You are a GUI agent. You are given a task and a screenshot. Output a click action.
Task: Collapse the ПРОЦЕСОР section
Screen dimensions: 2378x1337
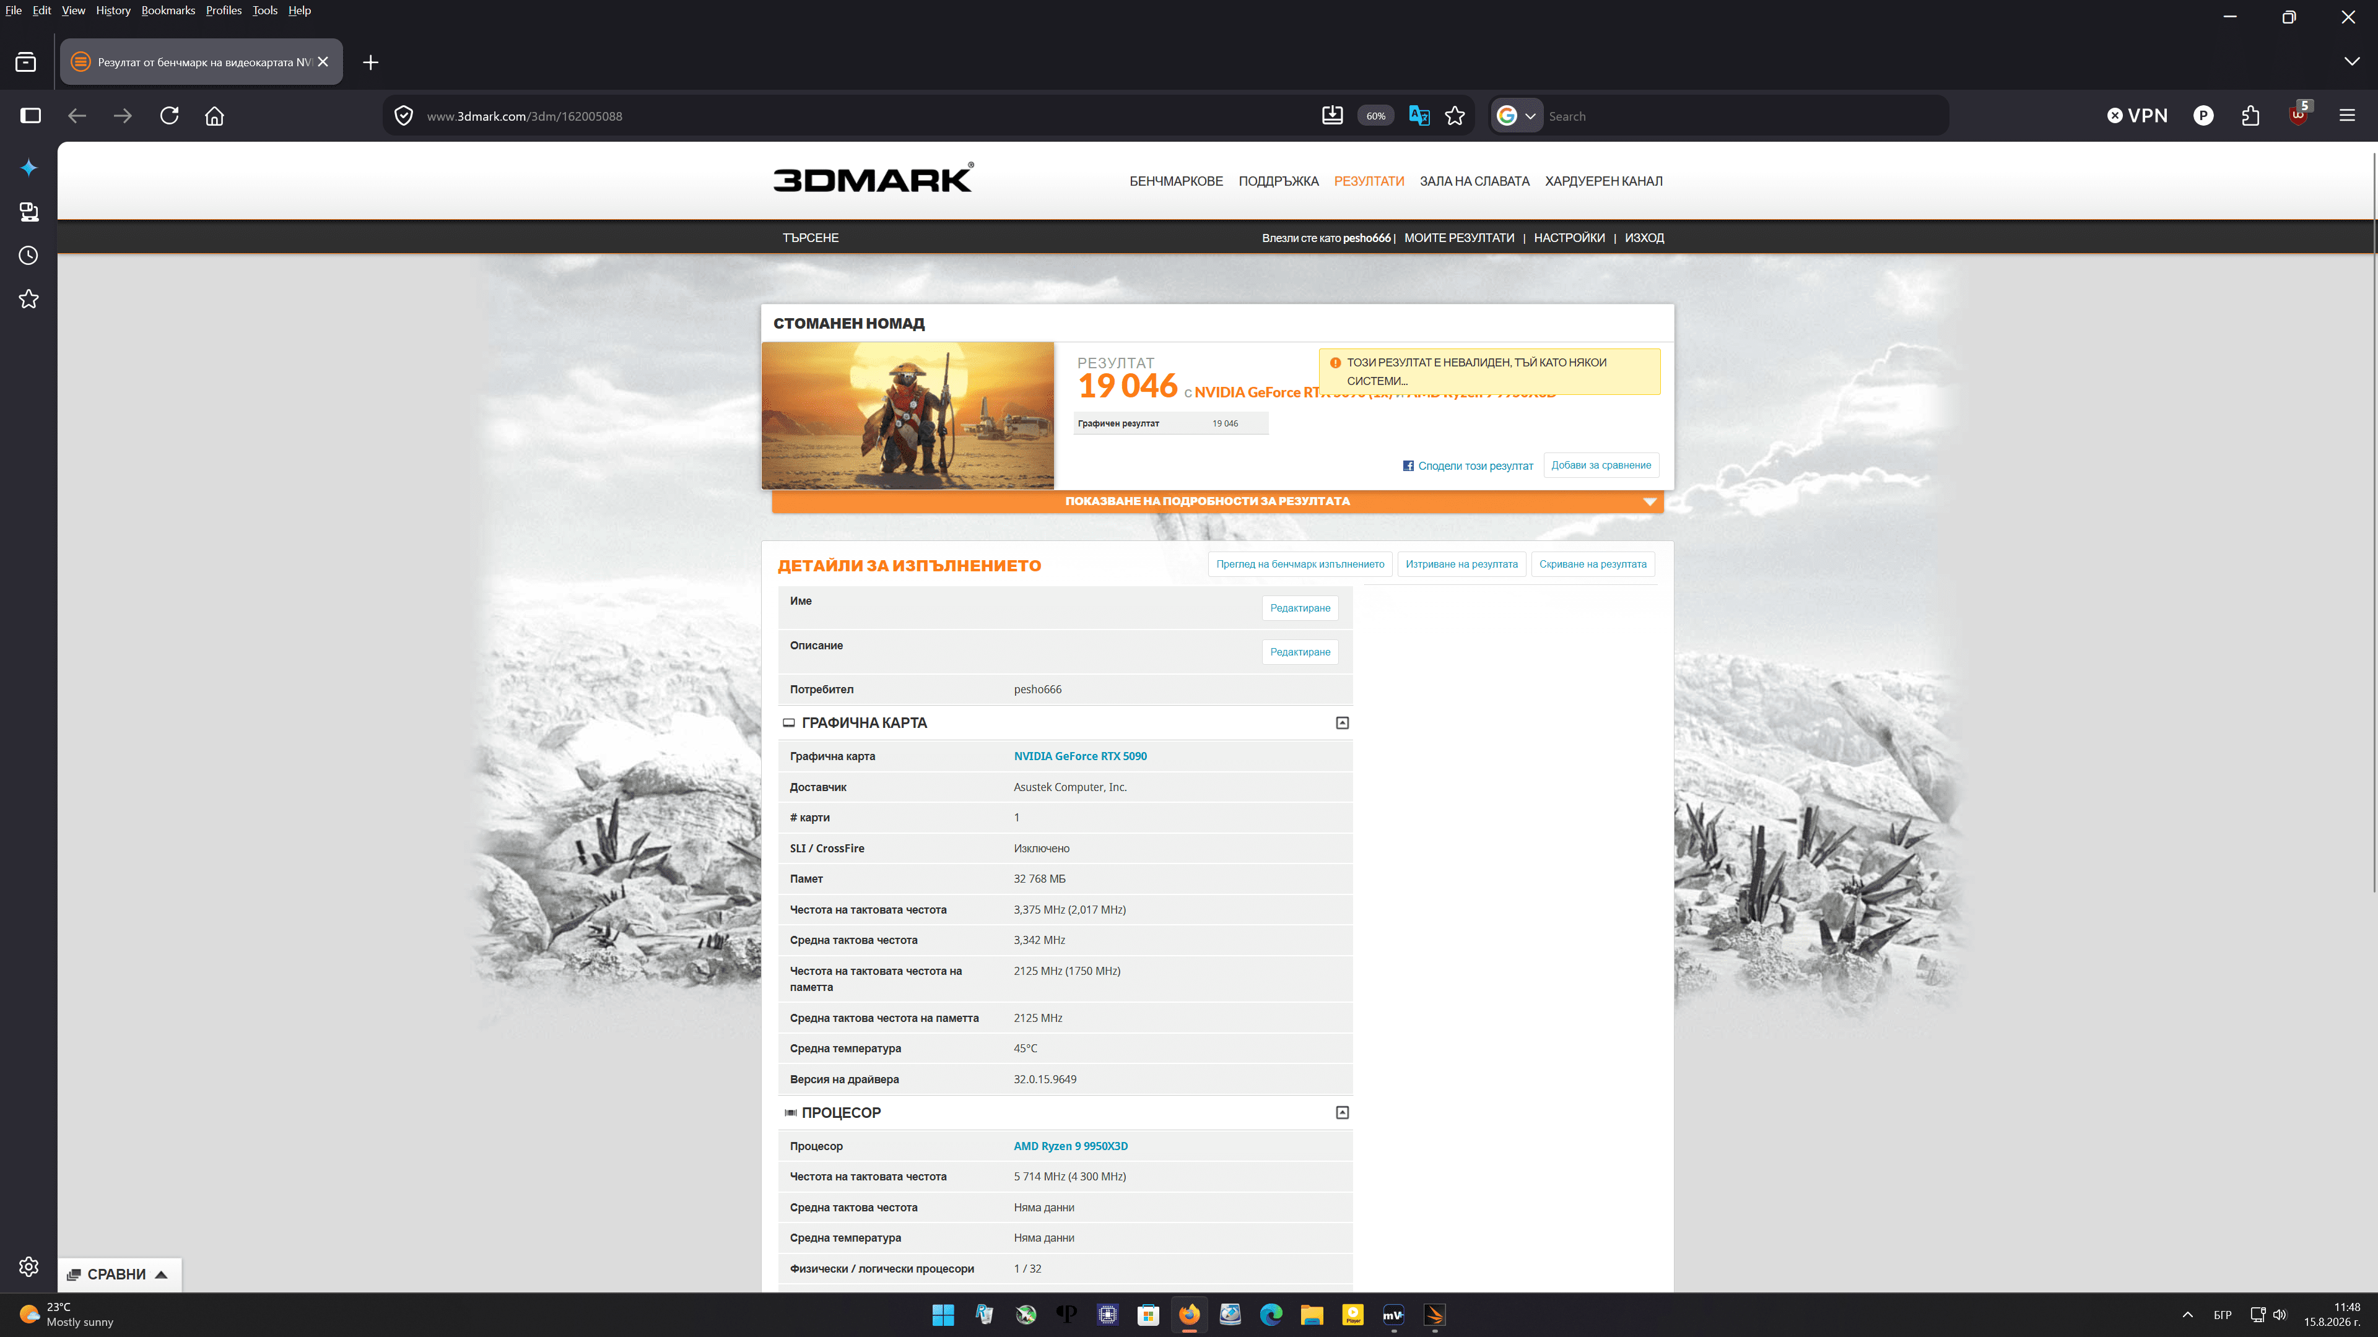click(1342, 1113)
